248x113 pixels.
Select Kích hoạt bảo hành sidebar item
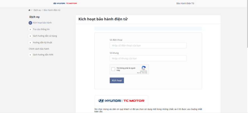[x=42, y=23]
